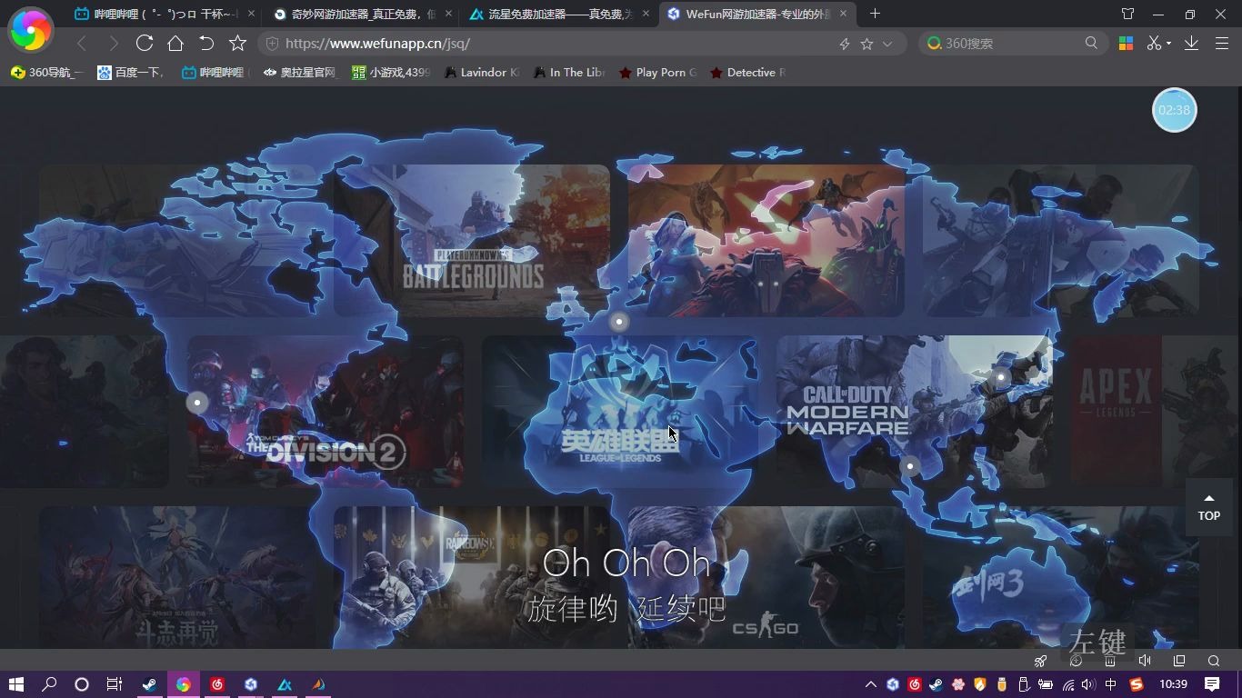
Task: Open a new browser tab
Action: point(875,14)
